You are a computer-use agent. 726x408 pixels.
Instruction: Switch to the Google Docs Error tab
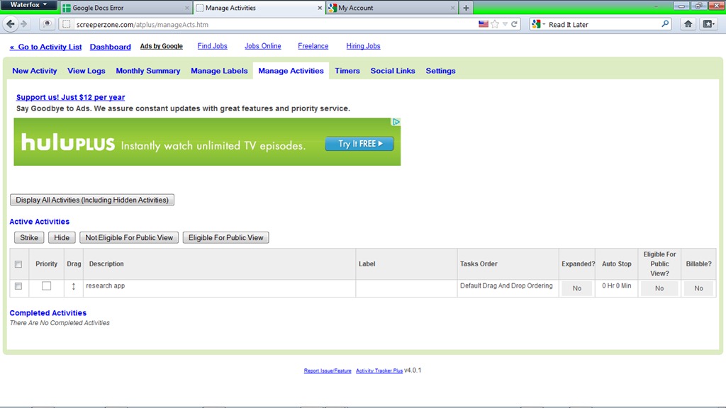pos(126,8)
